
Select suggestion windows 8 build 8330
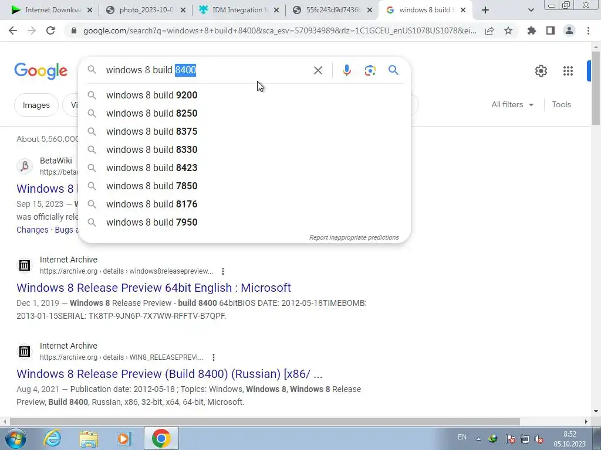click(245, 149)
